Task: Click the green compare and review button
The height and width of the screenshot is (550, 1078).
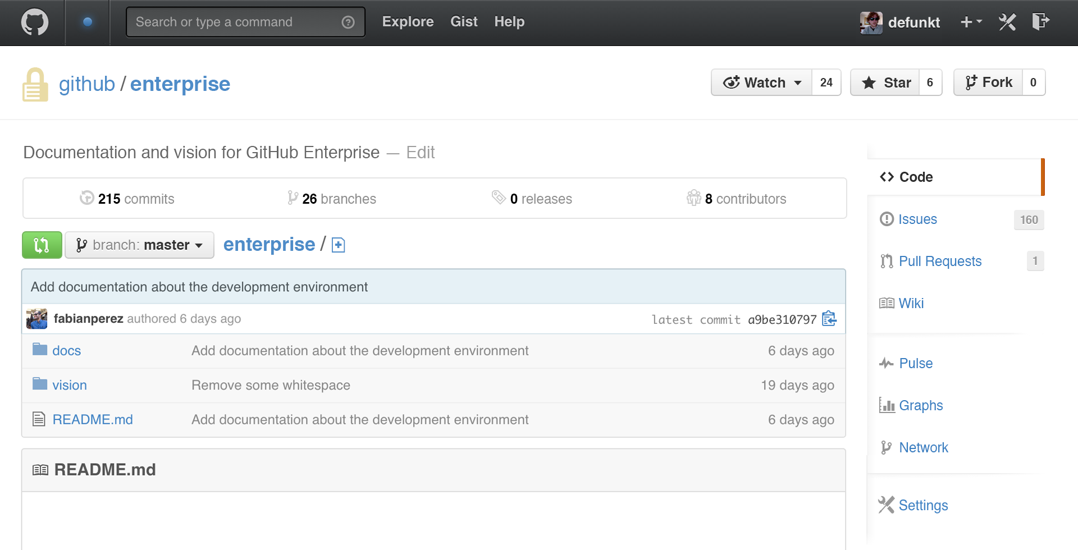Action: coord(42,245)
